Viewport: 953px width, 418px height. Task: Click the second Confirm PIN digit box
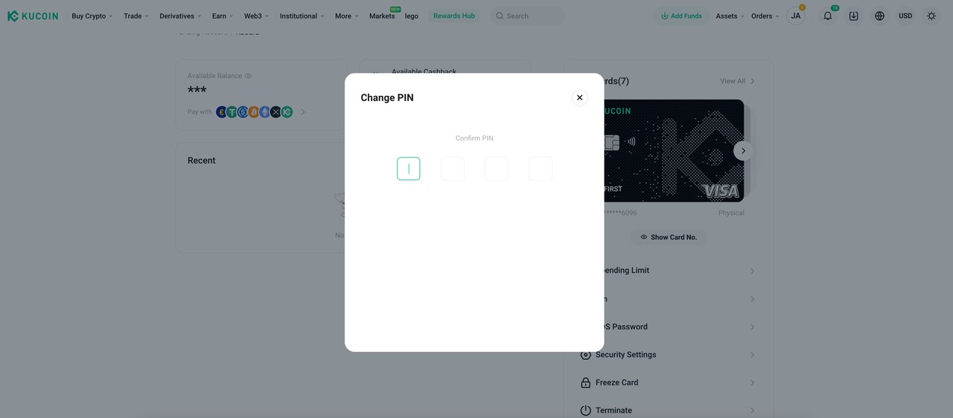pyautogui.click(x=453, y=169)
